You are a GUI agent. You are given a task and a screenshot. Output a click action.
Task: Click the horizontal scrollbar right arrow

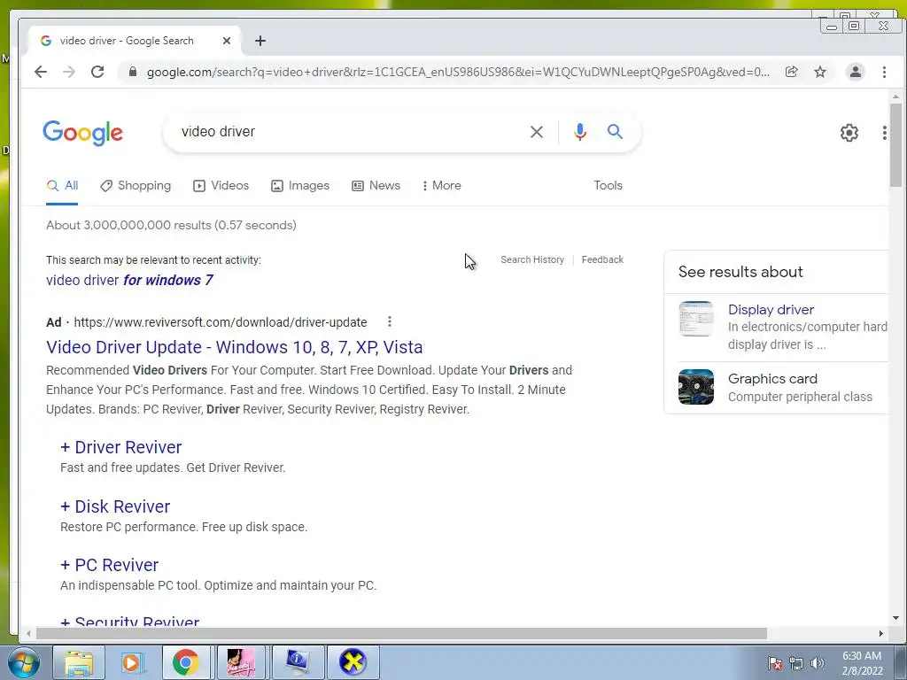click(x=881, y=634)
